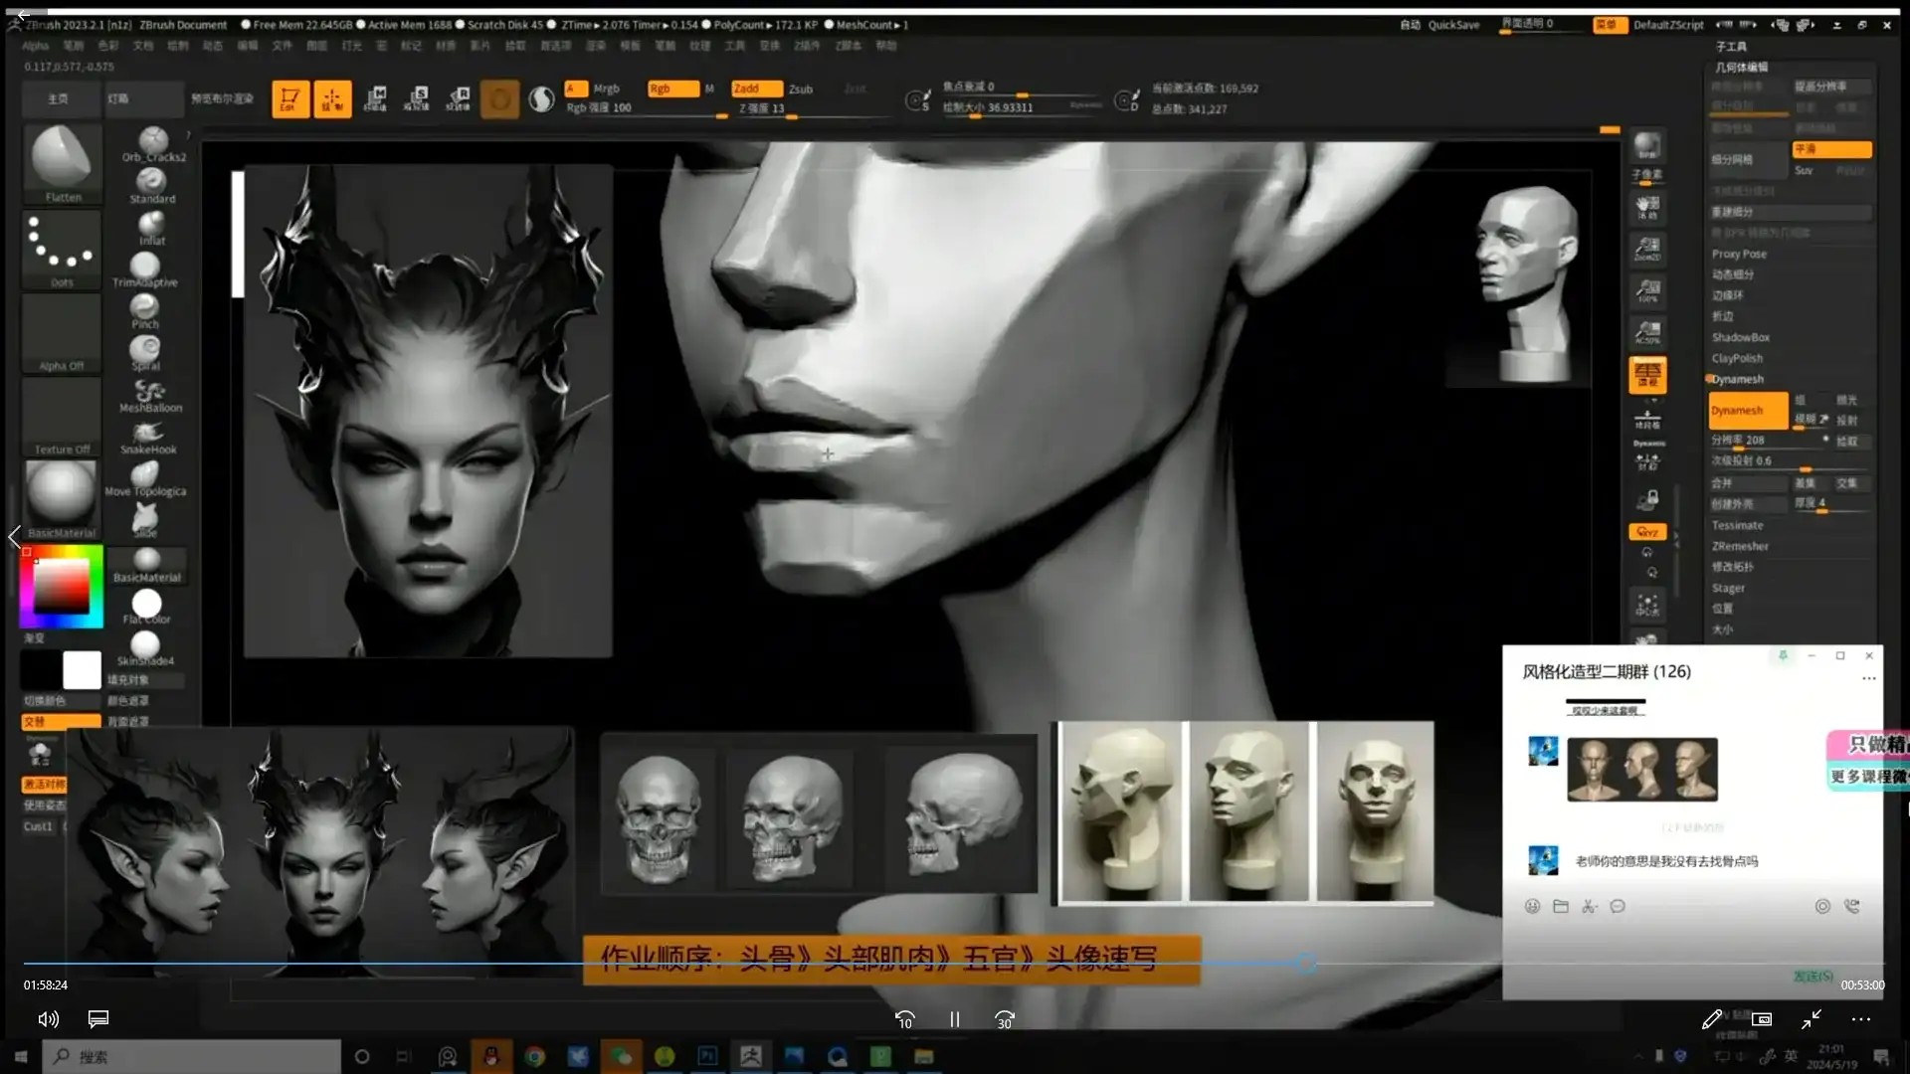Choose the SnakeHook brush
Viewport: 1910px width, 1074px height.
148,436
